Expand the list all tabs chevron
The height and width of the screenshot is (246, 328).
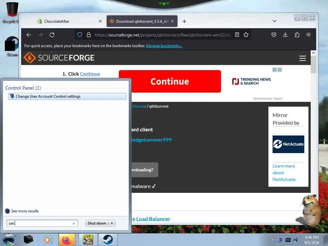tap(275, 21)
